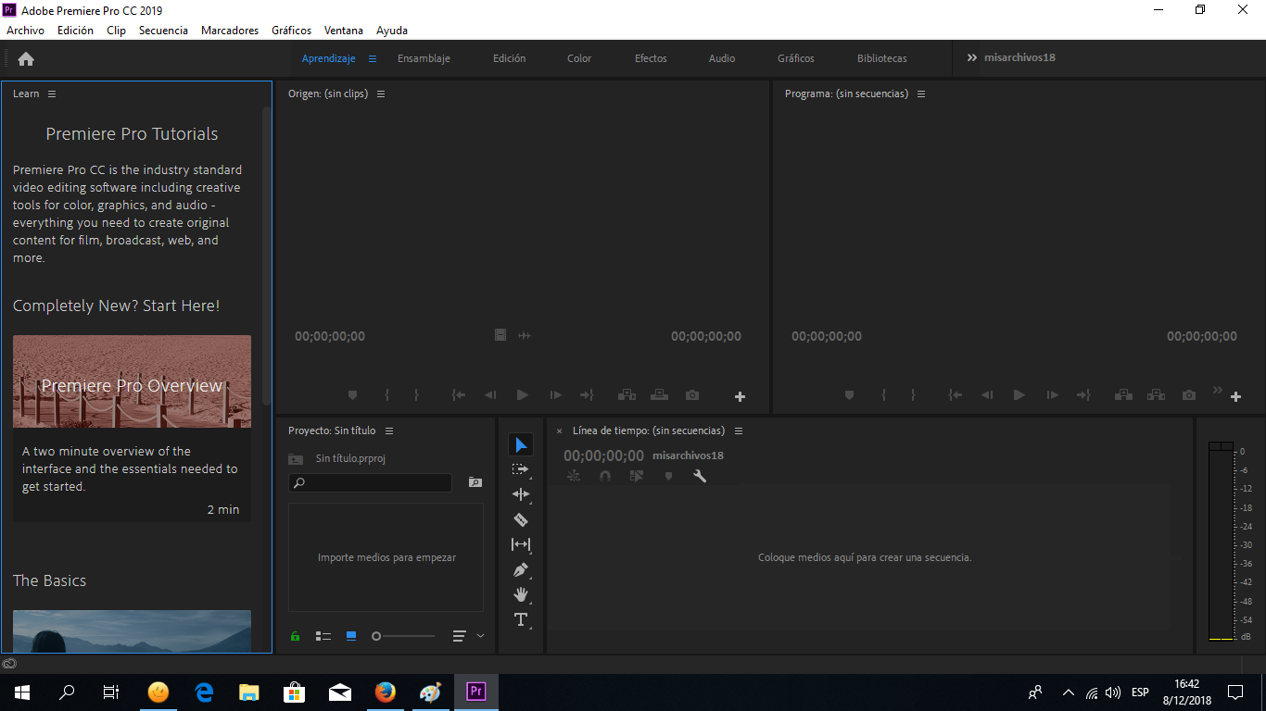Screen dimensions: 1266x711
Task: Open the Proyecto panel menu
Action: (389, 430)
